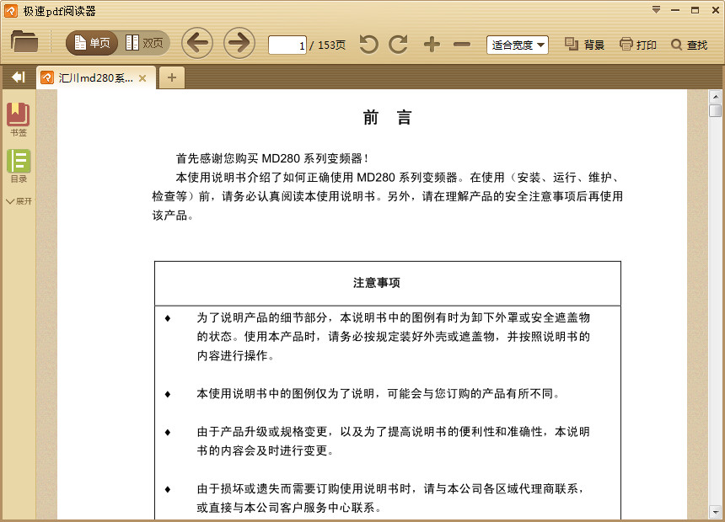
Task: Click the page number input field
Action: click(287, 45)
